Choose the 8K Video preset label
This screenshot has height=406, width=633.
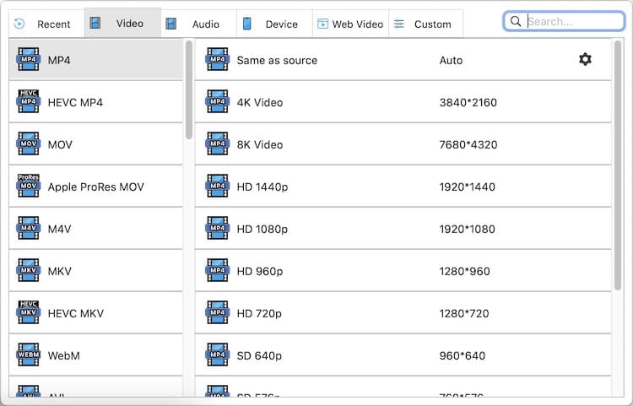coord(260,145)
